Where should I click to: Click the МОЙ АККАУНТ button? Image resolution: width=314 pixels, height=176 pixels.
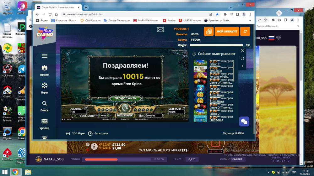[226, 31]
